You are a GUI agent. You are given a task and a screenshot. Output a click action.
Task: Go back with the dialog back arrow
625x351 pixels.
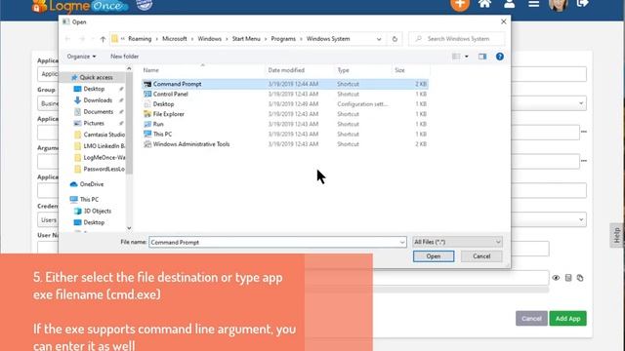(67, 39)
